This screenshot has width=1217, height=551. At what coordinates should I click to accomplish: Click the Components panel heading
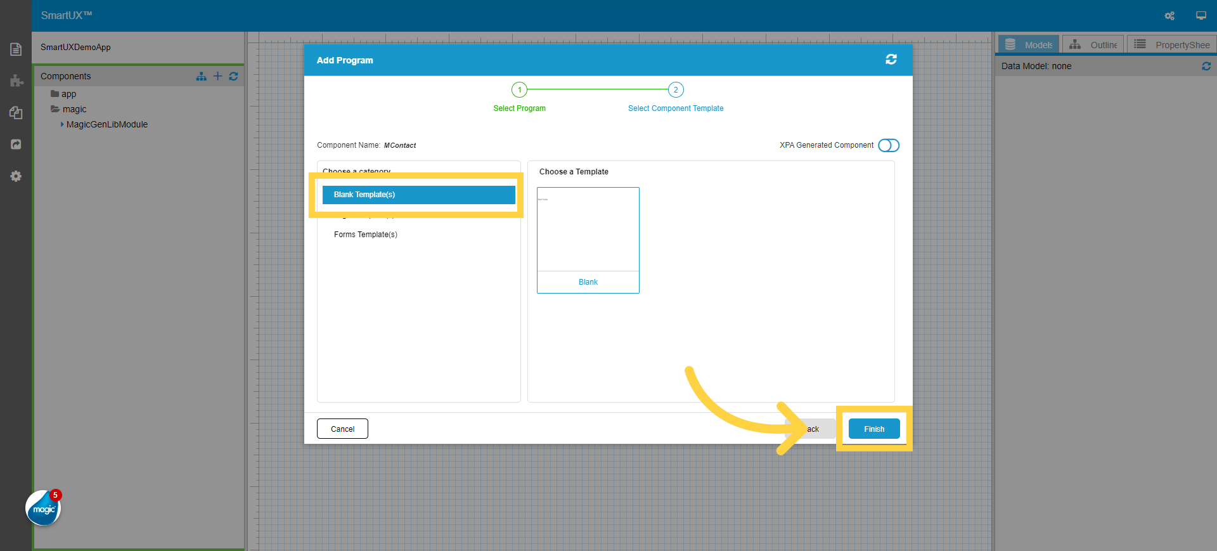click(x=66, y=76)
